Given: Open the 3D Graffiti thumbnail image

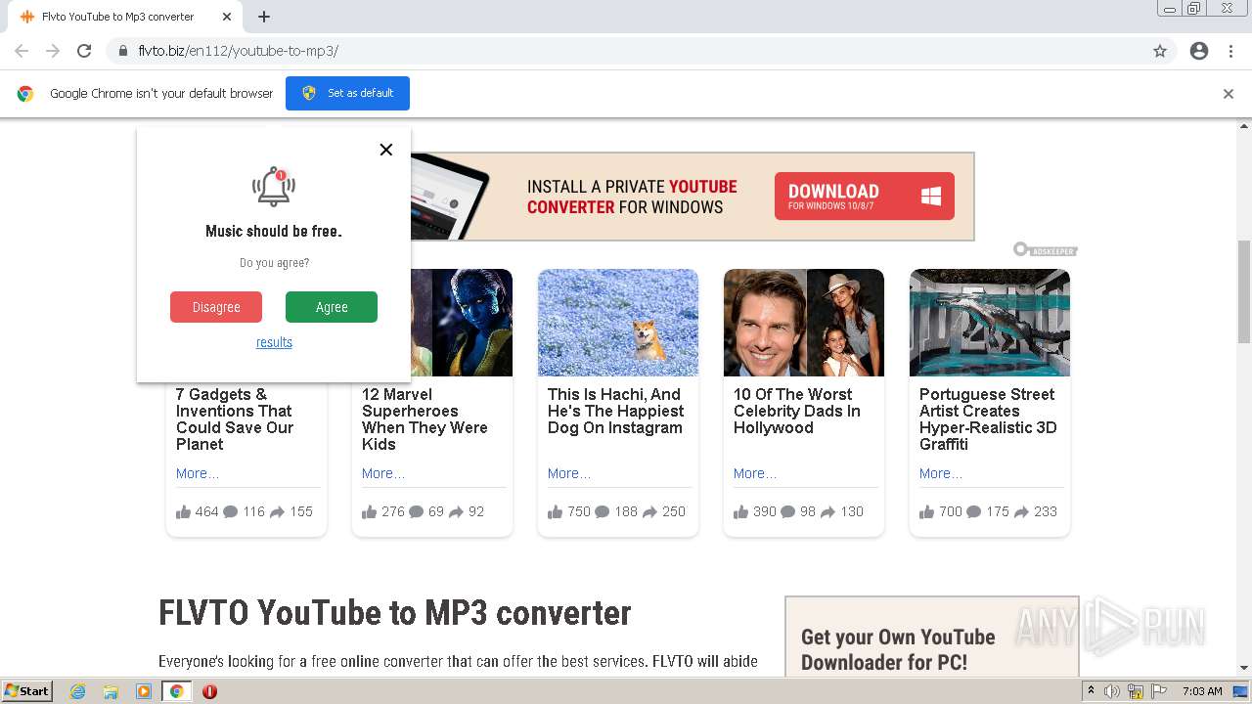Looking at the screenshot, I should click(x=990, y=323).
